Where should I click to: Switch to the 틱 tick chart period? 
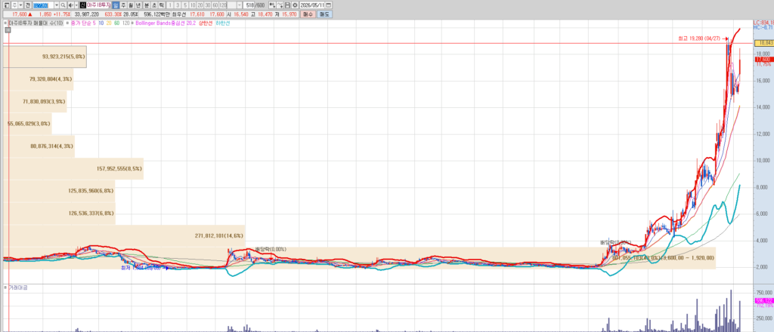point(162,5)
